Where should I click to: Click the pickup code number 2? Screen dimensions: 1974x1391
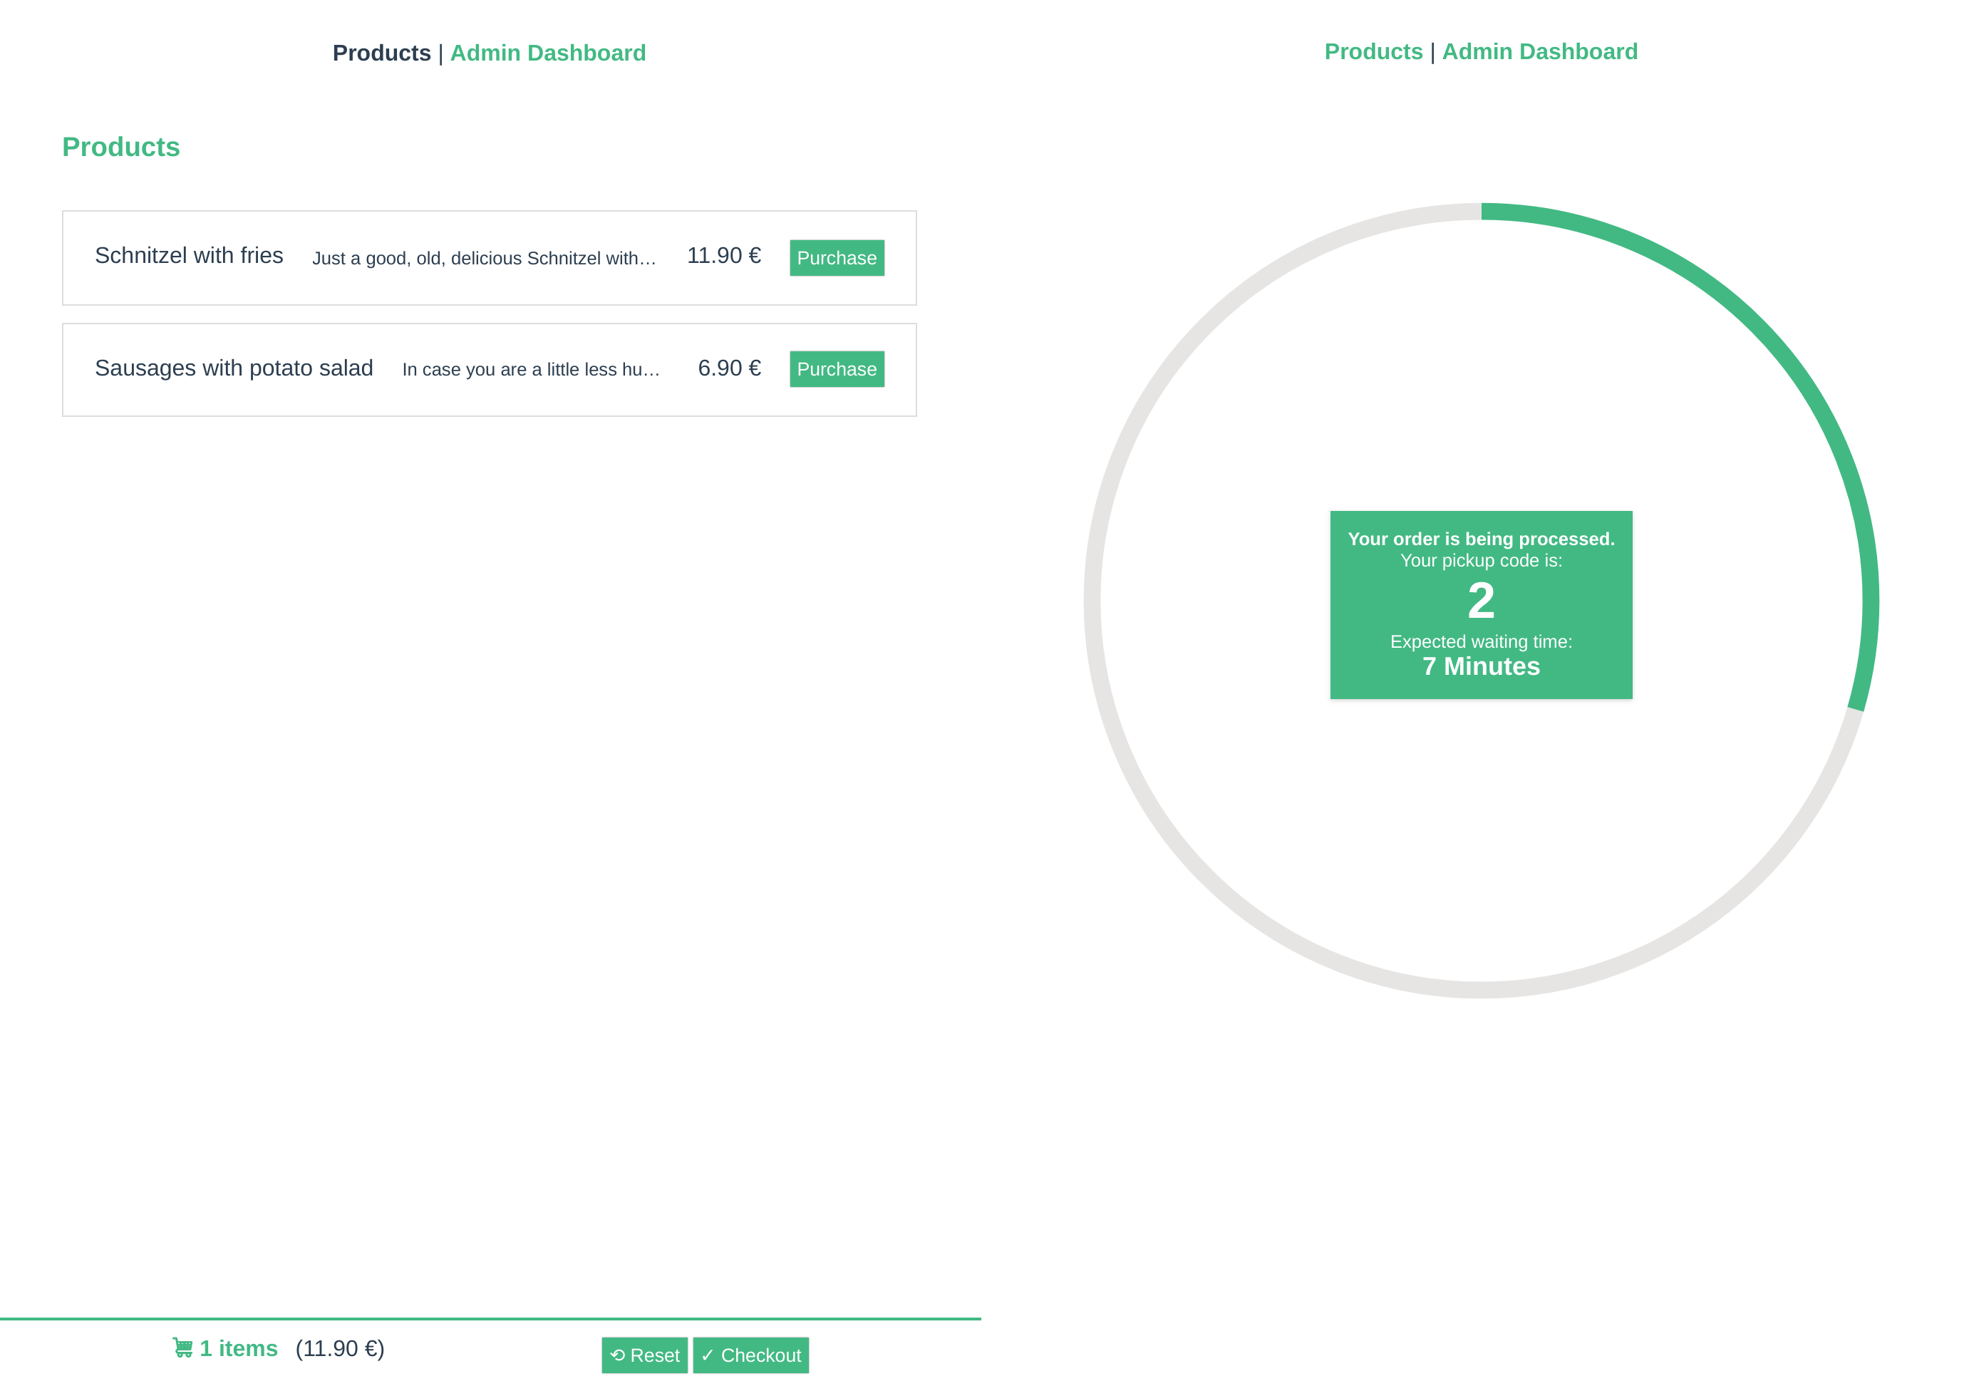[1481, 600]
